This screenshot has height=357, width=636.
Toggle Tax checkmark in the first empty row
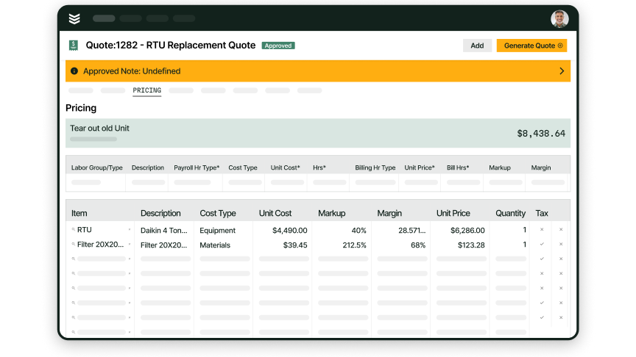542,259
